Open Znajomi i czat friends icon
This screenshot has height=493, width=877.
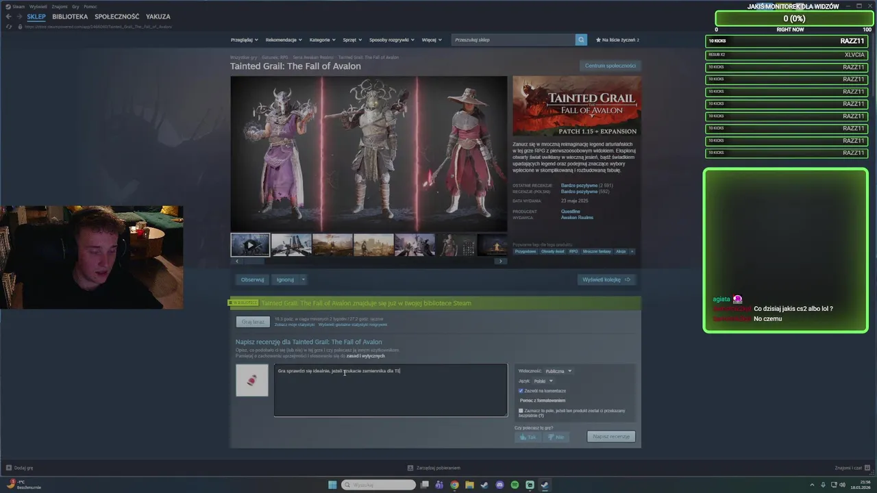pyautogui.click(x=867, y=468)
